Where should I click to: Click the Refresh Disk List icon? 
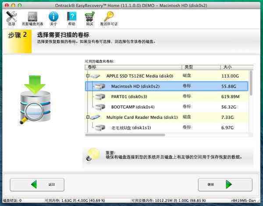pyautogui.click(x=32, y=18)
